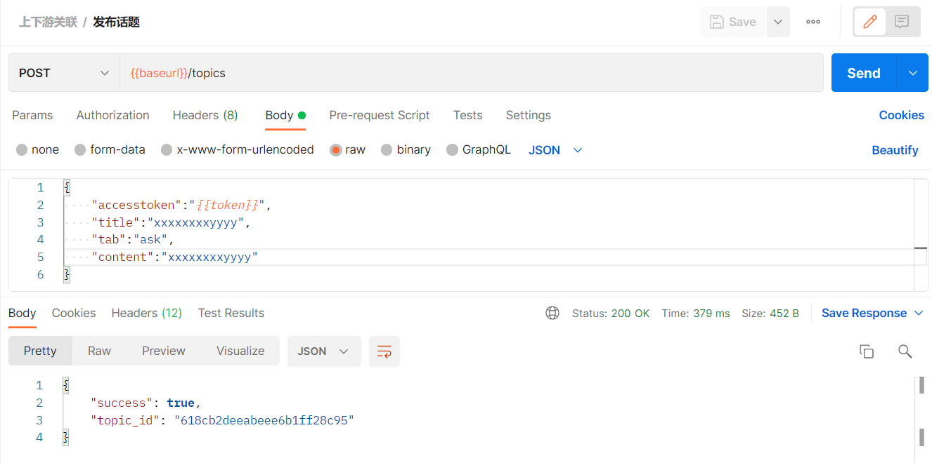Switch to the Pre-request Script tab
This screenshot has width=932, height=463.
[380, 115]
